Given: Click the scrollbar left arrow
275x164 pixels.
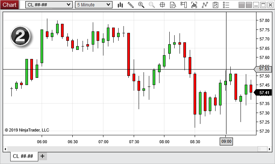Looking at the screenshot, I should 5,149.
